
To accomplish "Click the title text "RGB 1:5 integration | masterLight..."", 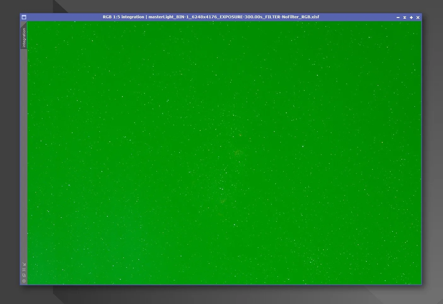I will click(211, 17).
